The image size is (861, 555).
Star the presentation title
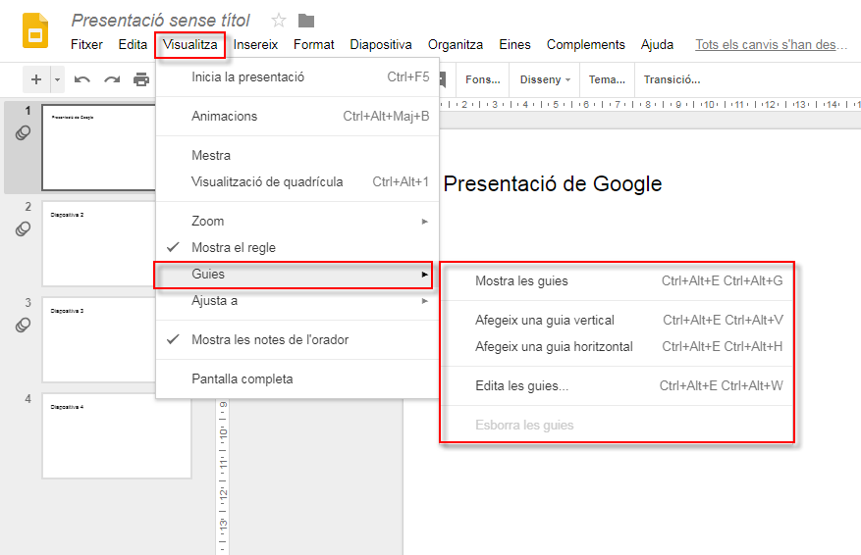pyautogui.click(x=279, y=21)
